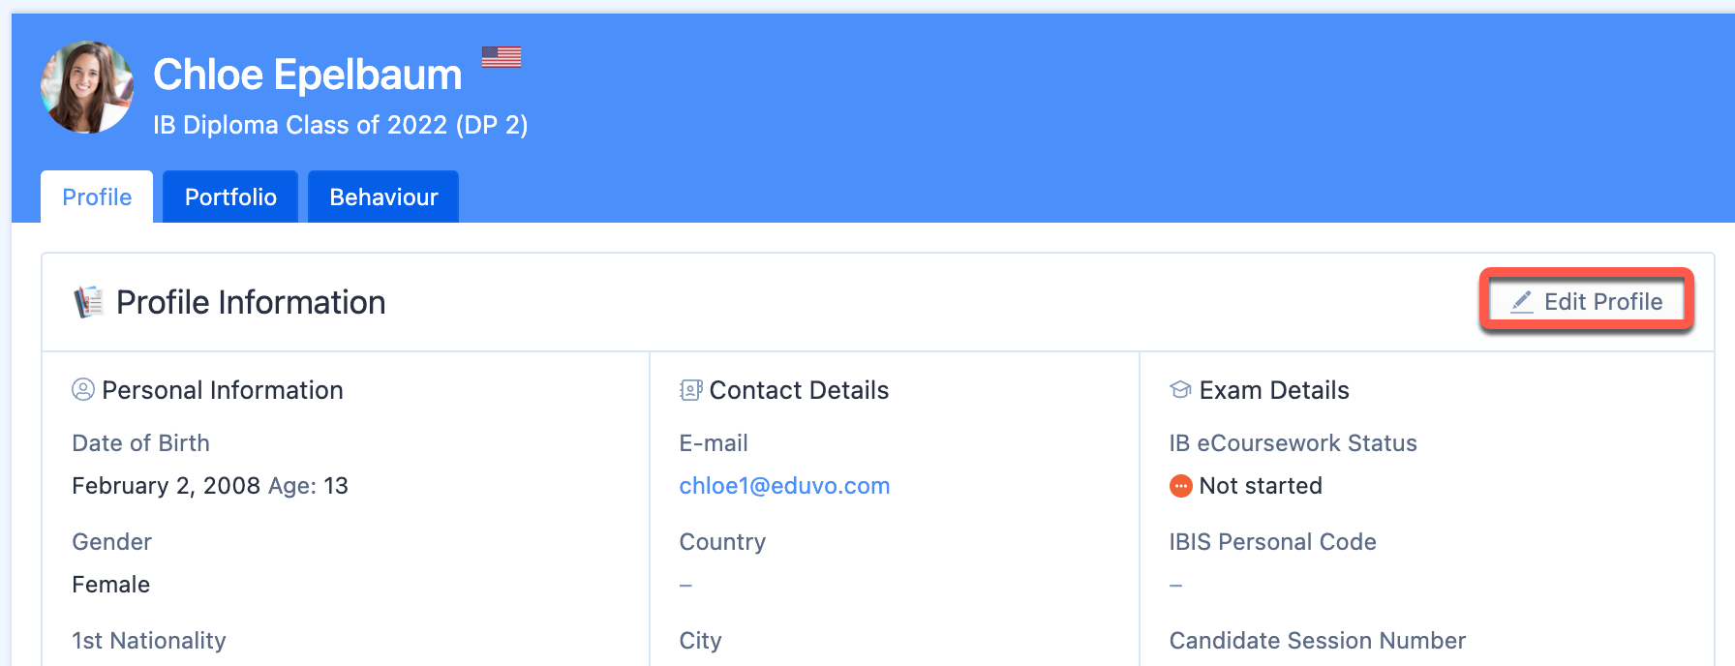
Task: Click the Contact Details address book icon
Action: [690, 390]
